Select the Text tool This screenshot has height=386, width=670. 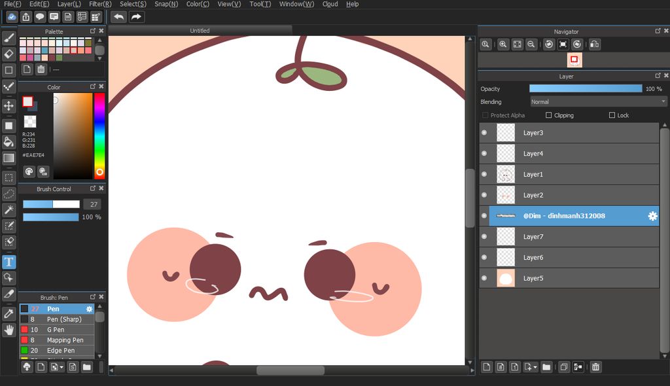(x=9, y=262)
